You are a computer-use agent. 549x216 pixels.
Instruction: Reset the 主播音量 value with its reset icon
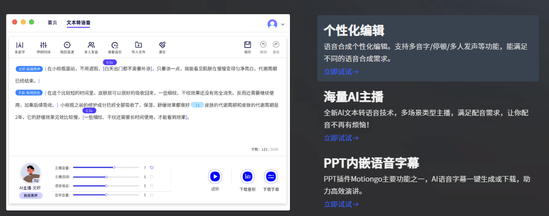tap(151, 167)
